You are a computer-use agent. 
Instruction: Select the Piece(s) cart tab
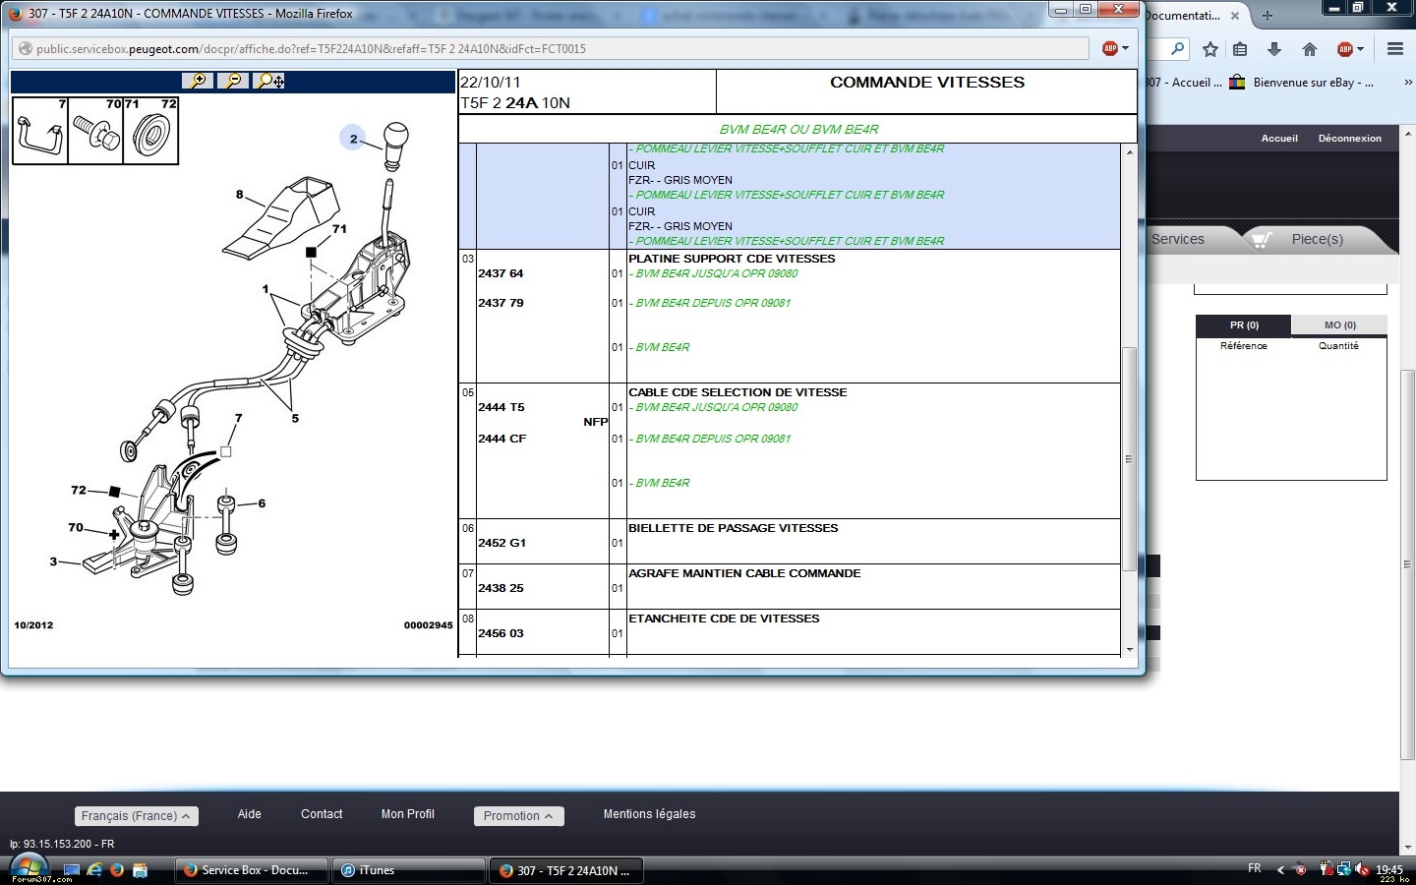click(x=1316, y=239)
